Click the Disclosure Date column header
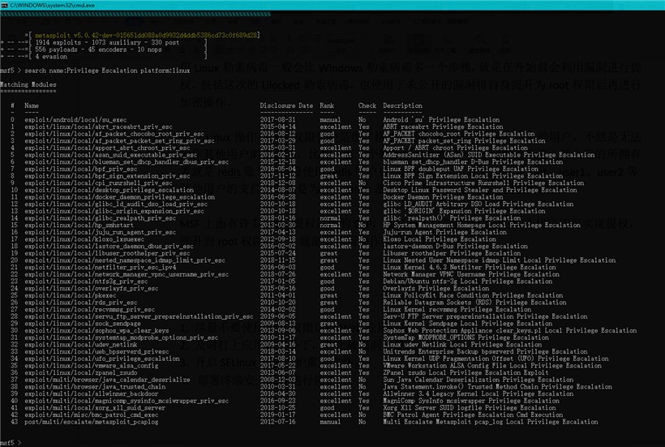The width and height of the screenshot is (665, 447). coord(286,105)
